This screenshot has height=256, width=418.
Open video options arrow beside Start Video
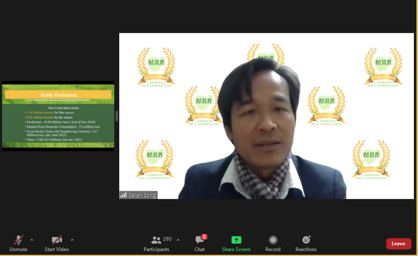[x=72, y=240]
